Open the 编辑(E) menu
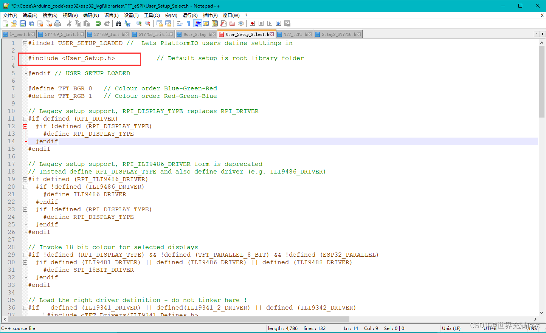Screen dimensions: 546x333 coord(30,15)
